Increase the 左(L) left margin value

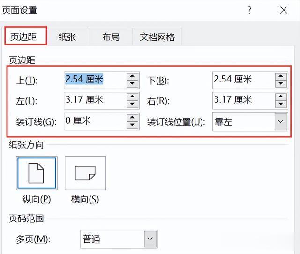tap(132, 97)
